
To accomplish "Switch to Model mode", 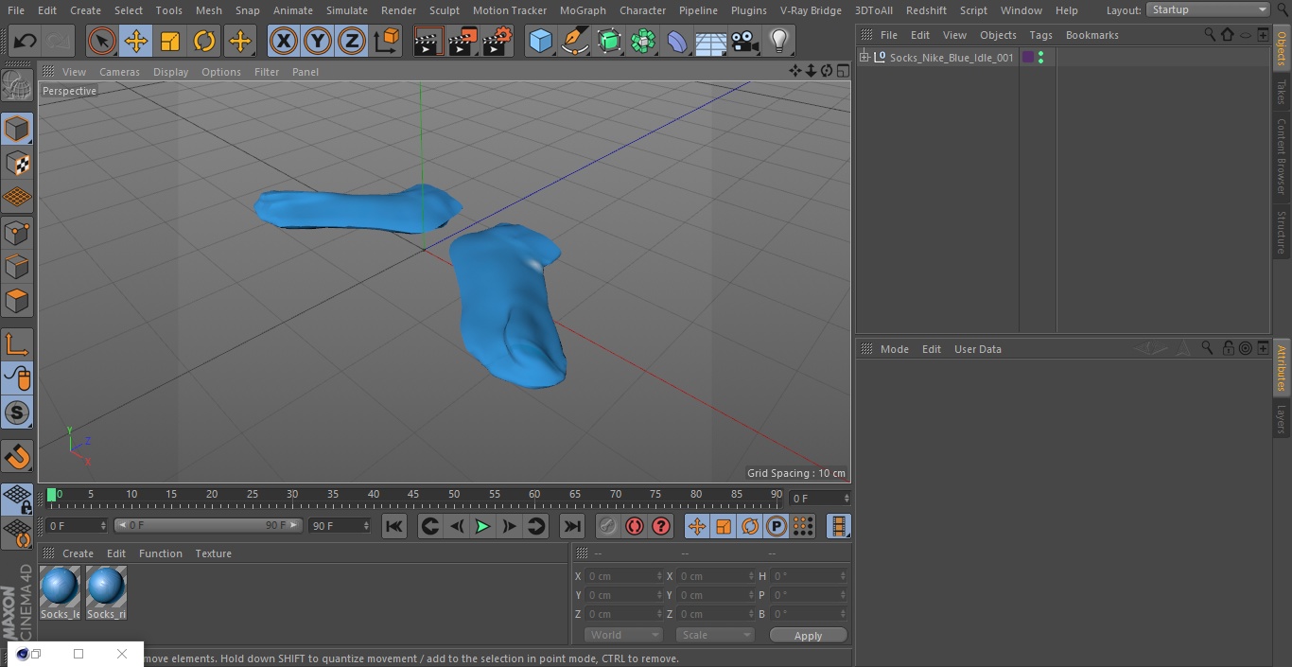I will 17,129.
